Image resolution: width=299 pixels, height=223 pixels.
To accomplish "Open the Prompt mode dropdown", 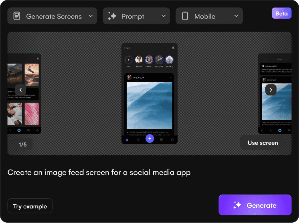I will coord(136,16).
